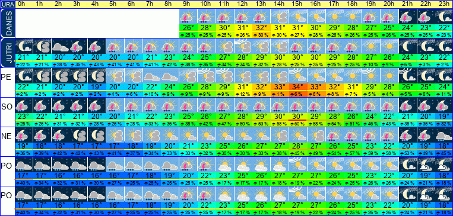453x216 pixels.
Task: Click the URA header cell
Action: 7,4
